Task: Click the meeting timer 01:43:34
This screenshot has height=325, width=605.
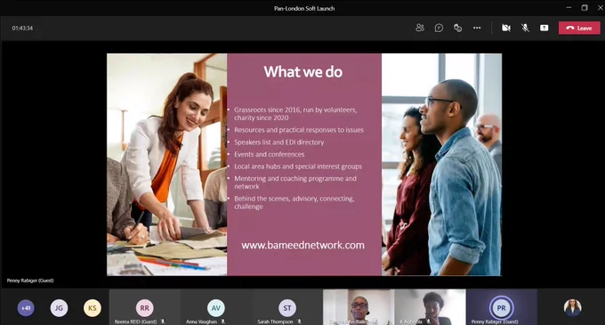Action: click(22, 28)
